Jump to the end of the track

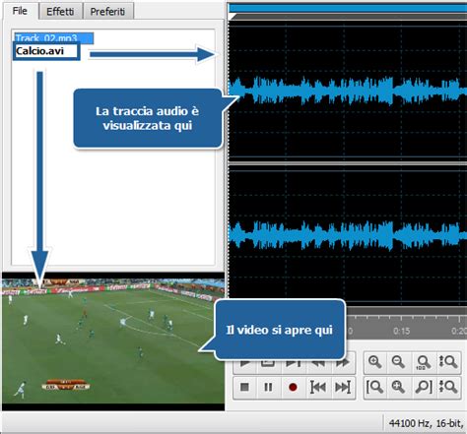[x=343, y=388]
